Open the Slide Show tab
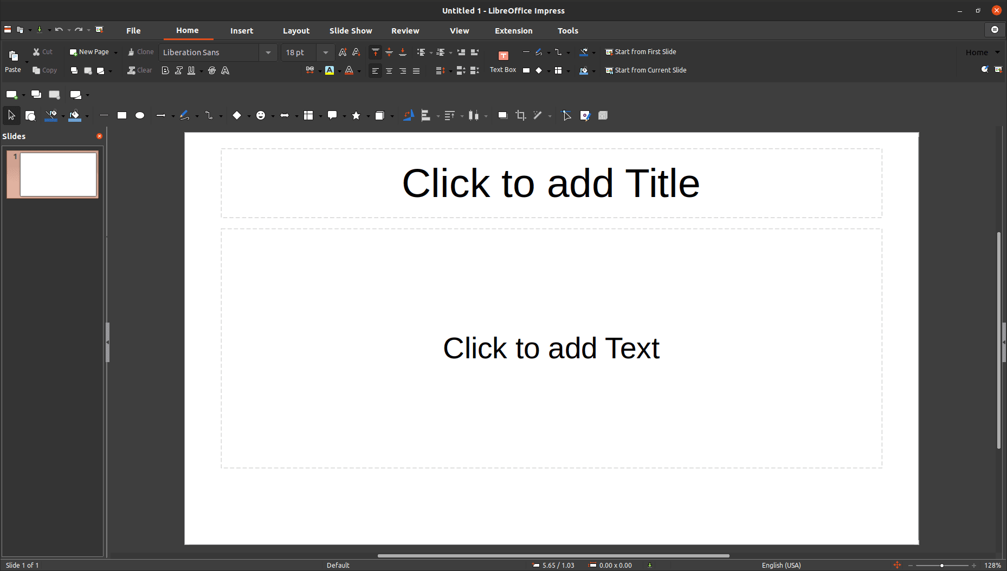 [x=350, y=31]
